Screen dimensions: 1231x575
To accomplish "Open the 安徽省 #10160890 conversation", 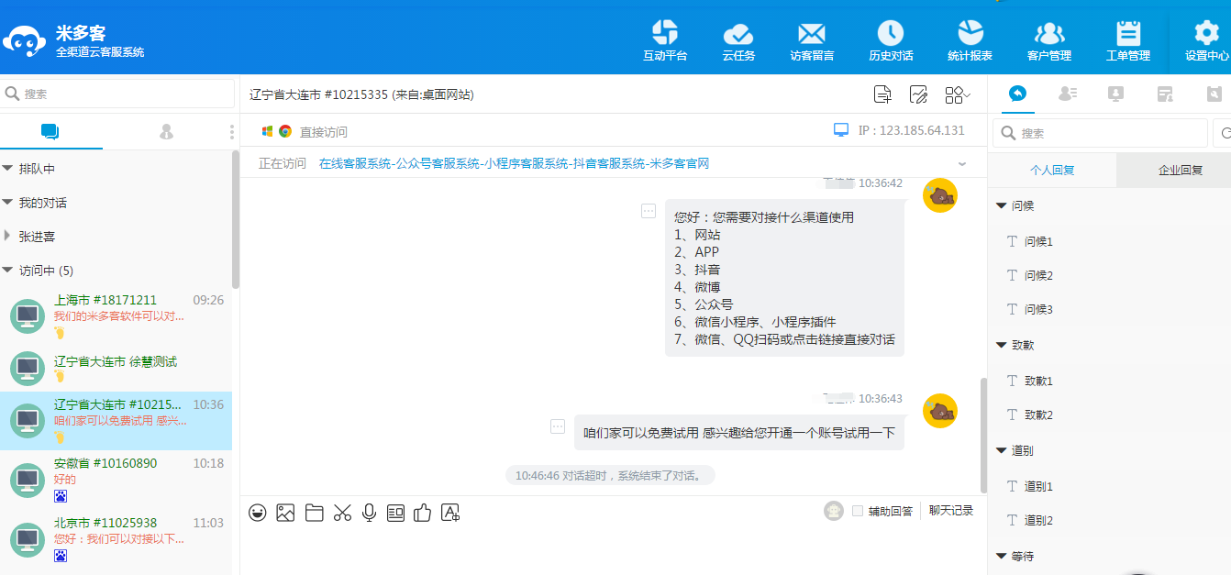I will (x=116, y=480).
